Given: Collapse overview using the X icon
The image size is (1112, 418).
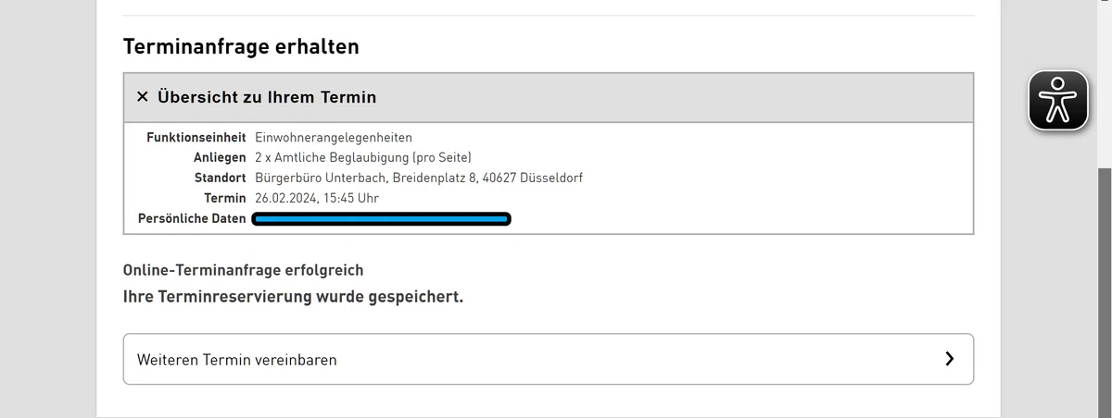Looking at the screenshot, I should (x=143, y=96).
